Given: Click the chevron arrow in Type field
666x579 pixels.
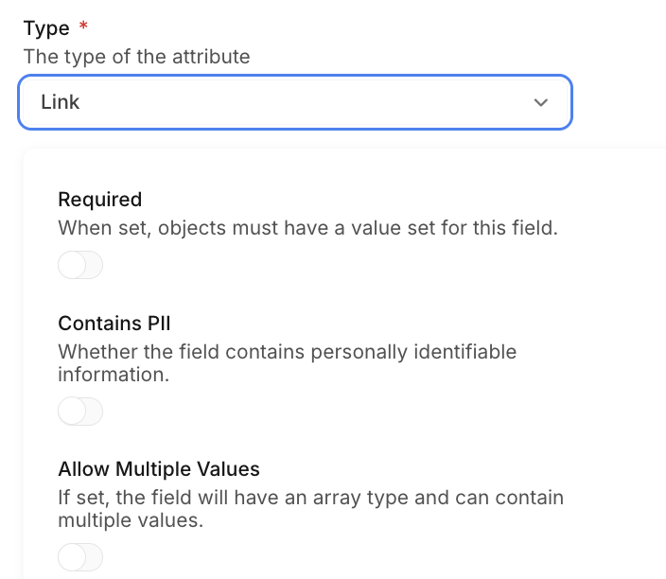Looking at the screenshot, I should point(541,102).
